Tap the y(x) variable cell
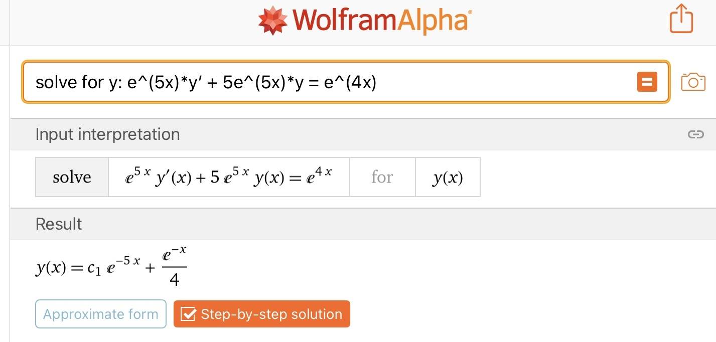Screen dimensions: 716x342 click(x=448, y=177)
